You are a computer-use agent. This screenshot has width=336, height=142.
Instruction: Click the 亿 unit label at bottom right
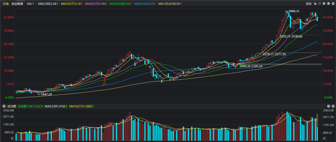pos(324,138)
